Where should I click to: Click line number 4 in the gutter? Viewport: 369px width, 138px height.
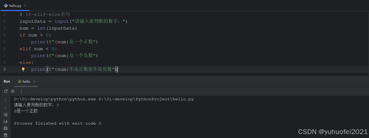click(x=4, y=35)
